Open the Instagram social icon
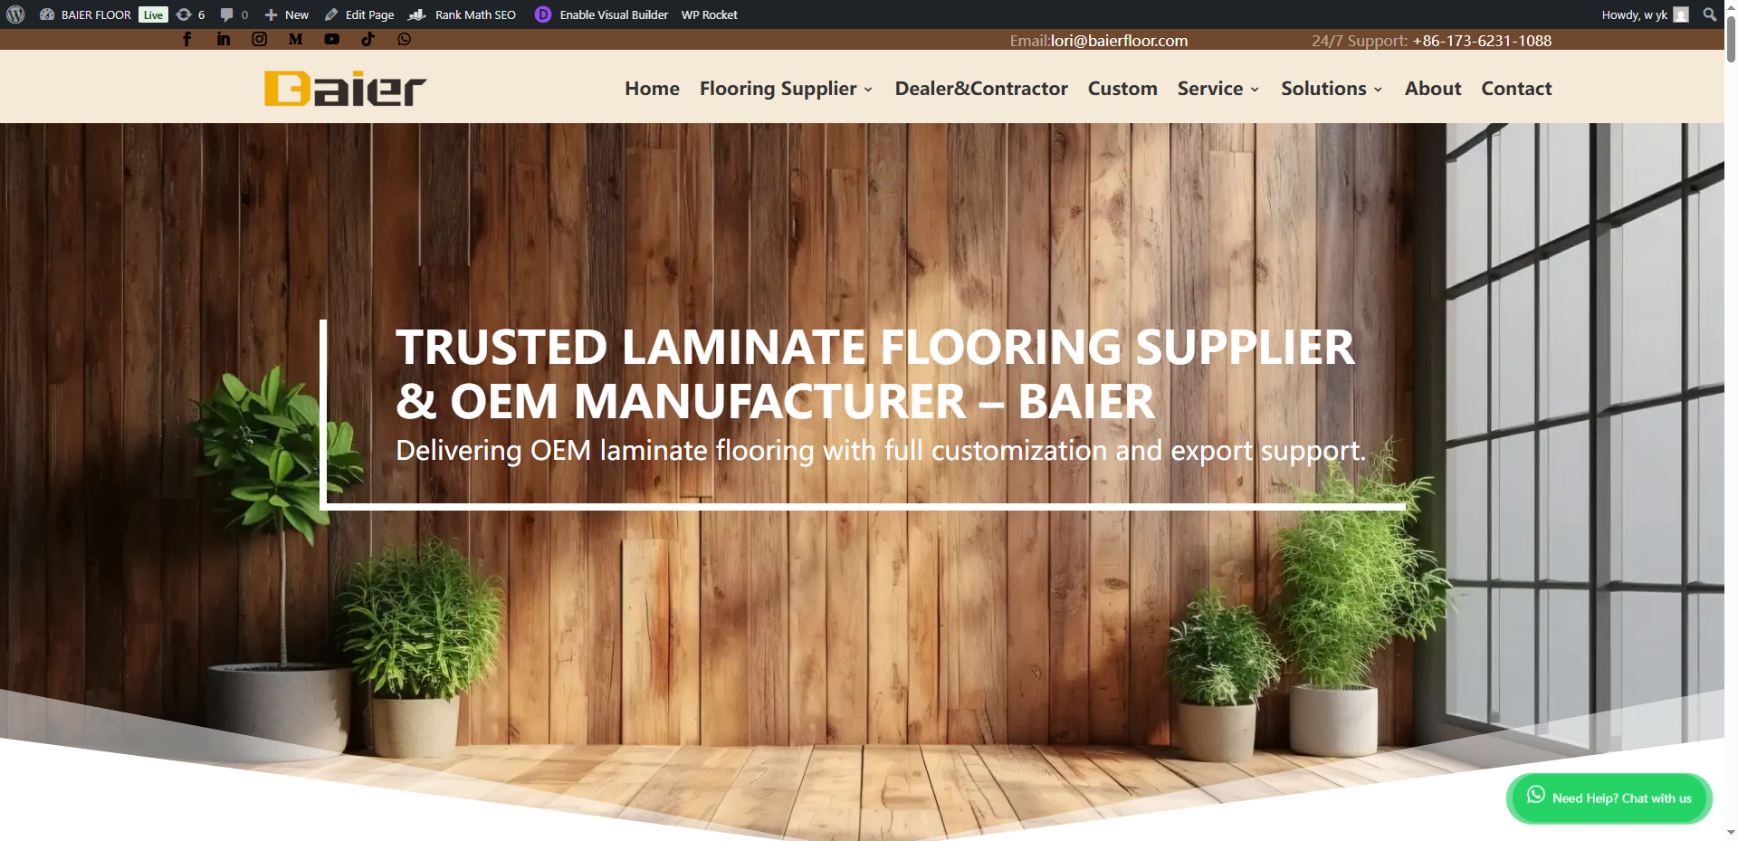This screenshot has width=1738, height=841. coord(260,39)
